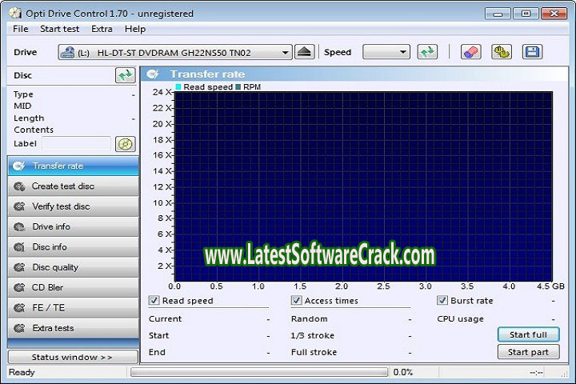Screen dimensions: 576x384
Task: Open the options gear icon in toolbar
Action: [x=502, y=52]
